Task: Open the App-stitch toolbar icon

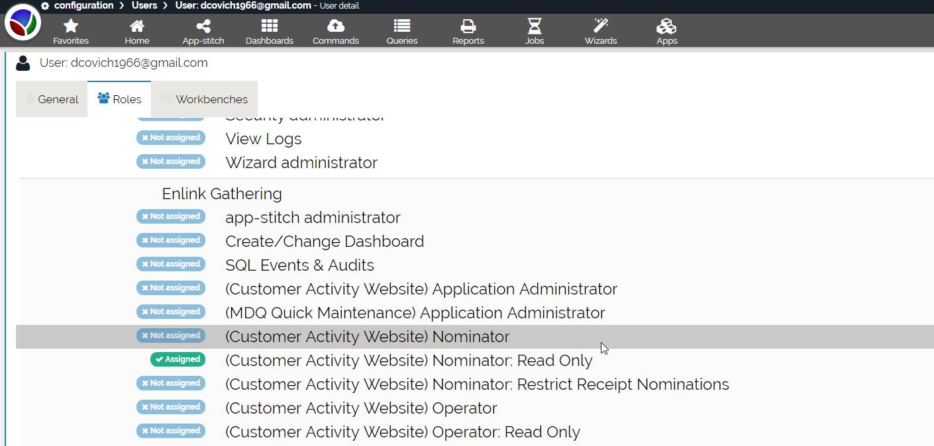Action: pyautogui.click(x=203, y=26)
